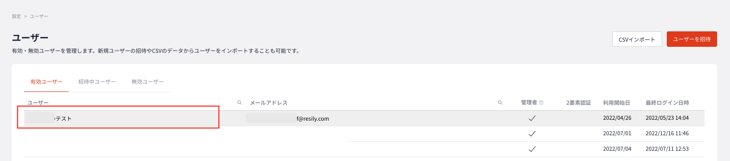
Task: Sort by 最終ログイン日時 column header
Action: (667, 103)
